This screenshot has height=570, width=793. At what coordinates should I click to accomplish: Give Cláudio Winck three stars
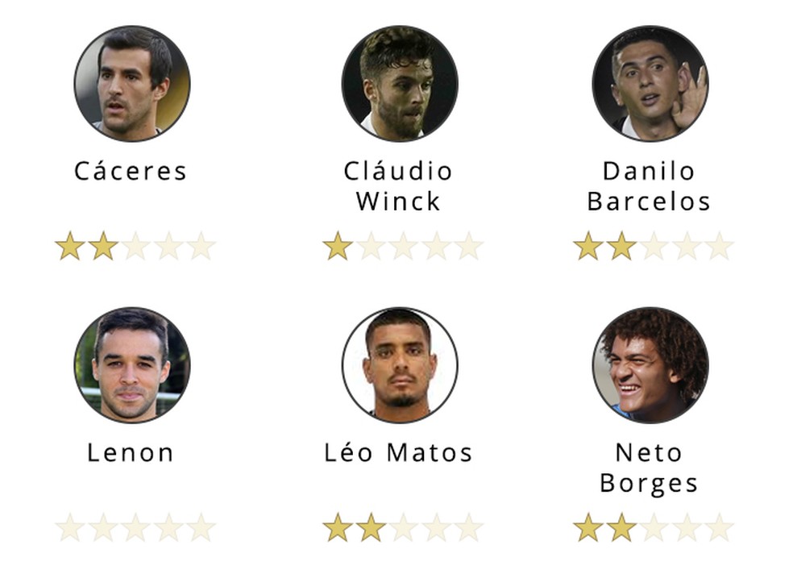click(403, 246)
